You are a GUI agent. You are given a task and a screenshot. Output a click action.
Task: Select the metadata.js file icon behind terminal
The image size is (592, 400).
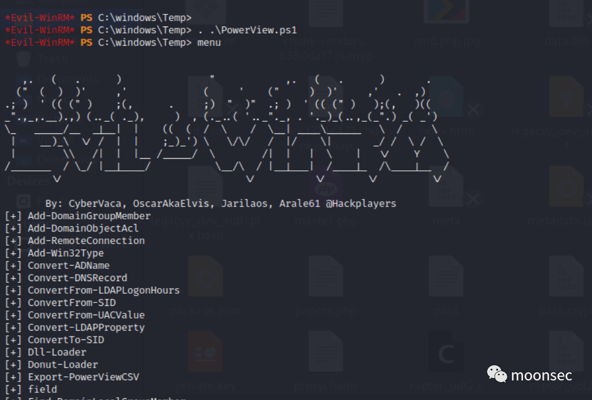(x=566, y=186)
